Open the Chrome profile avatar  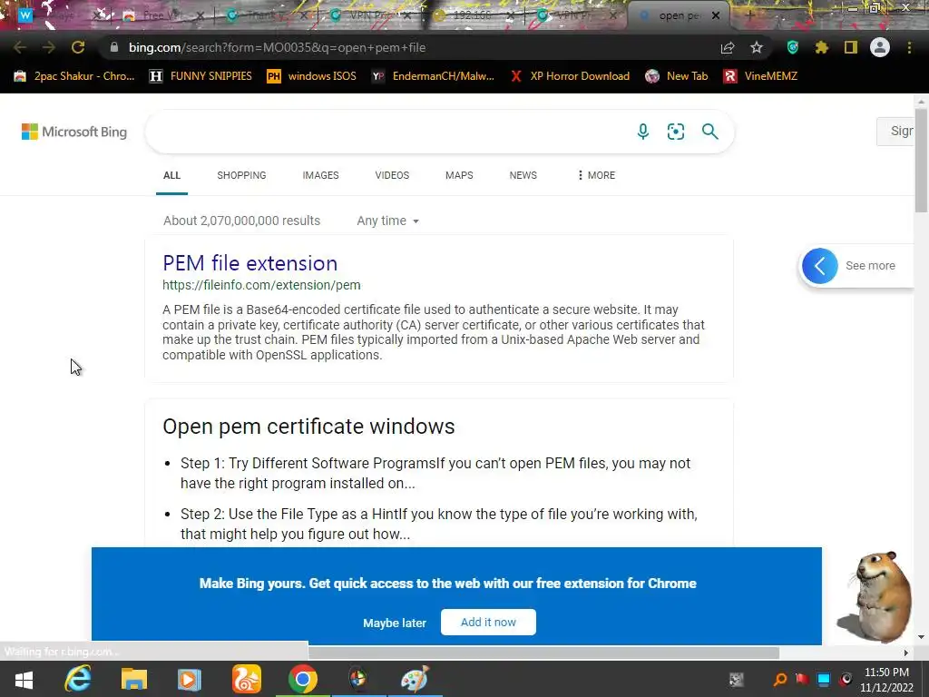pyautogui.click(x=880, y=47)
